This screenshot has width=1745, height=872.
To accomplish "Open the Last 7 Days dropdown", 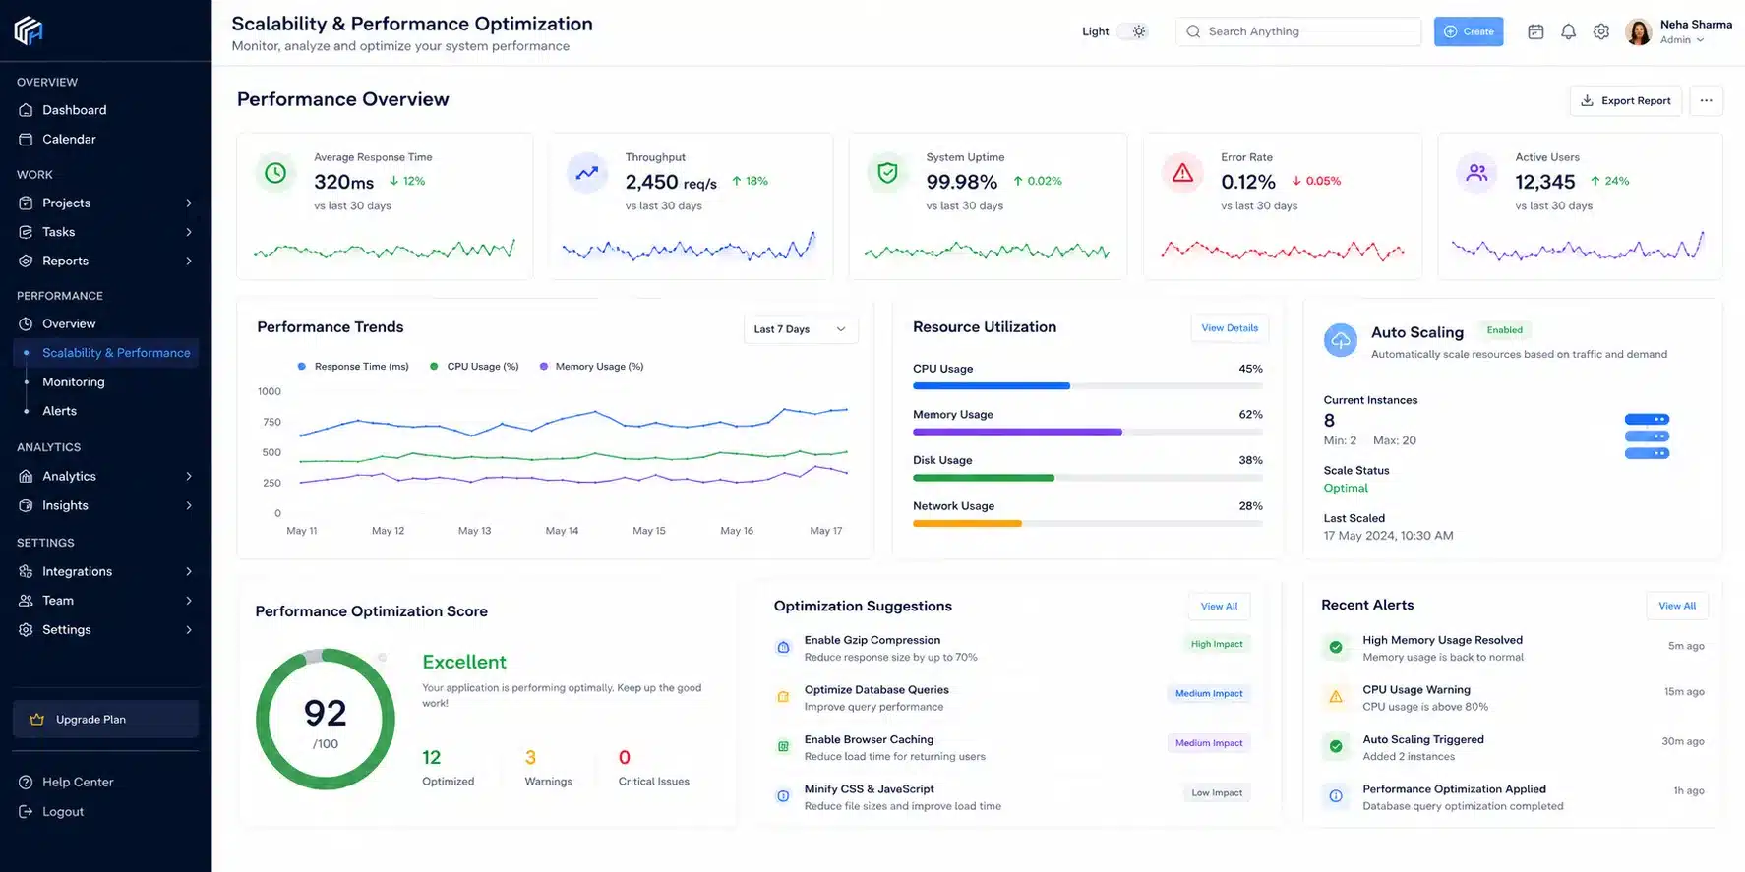I will (801, 329).
